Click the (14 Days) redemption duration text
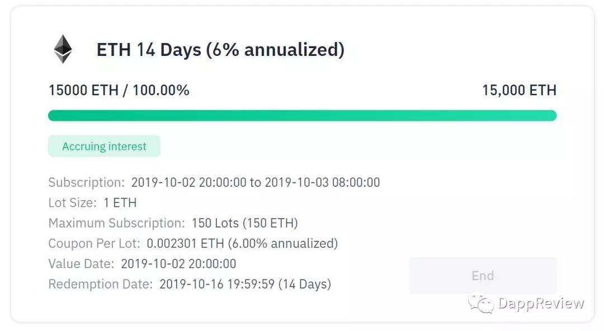 point(304,285)
